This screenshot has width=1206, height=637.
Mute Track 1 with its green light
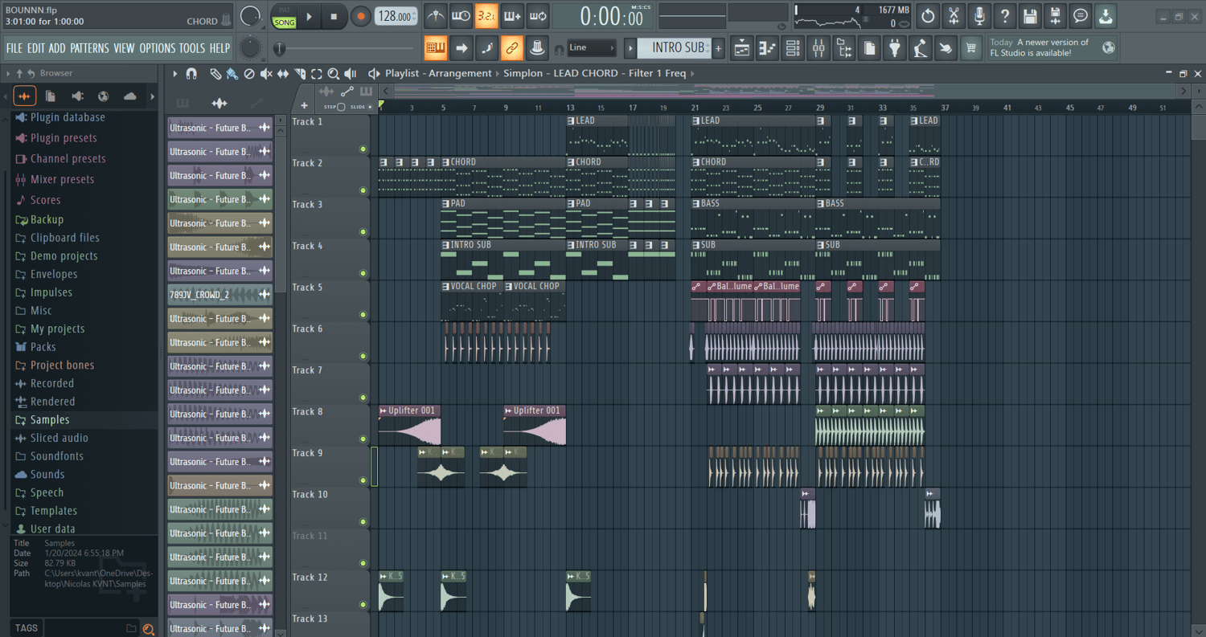pos(363,149)
